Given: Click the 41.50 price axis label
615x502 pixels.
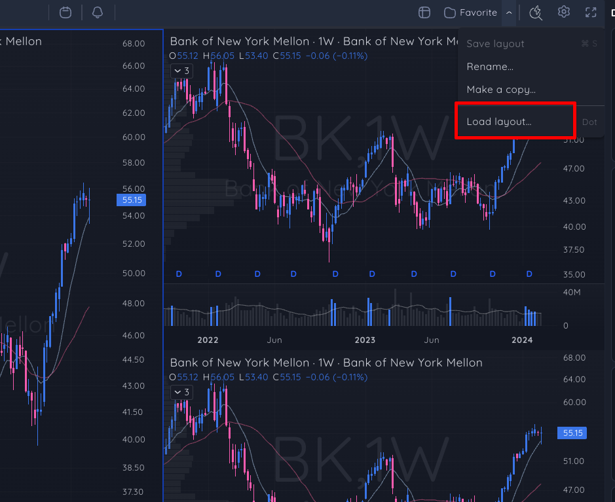Looking at the screenshot, I should [x=132, y=412].
